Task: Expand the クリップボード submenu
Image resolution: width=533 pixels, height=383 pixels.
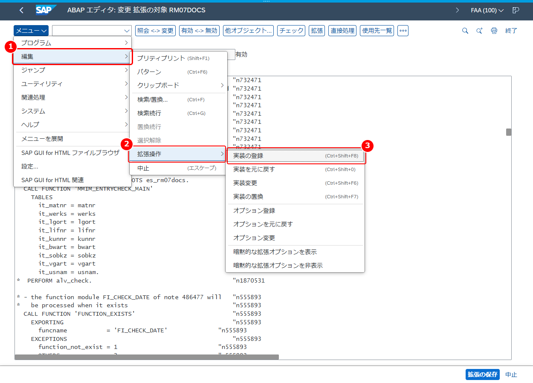Action: pyautogui.click(x=178, y=85)
